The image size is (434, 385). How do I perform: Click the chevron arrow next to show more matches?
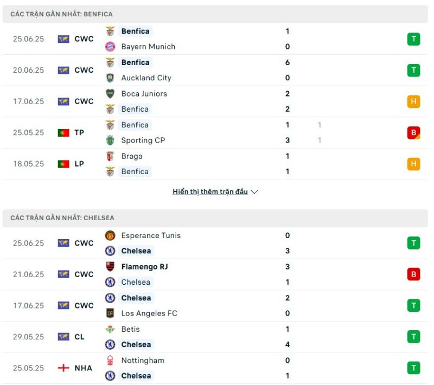pyautogui.click(x=254, y=191)
